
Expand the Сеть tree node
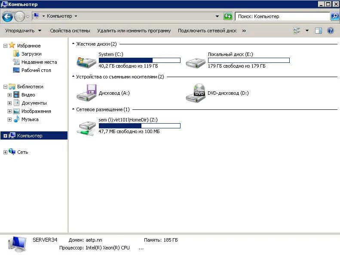click(6, 152)
